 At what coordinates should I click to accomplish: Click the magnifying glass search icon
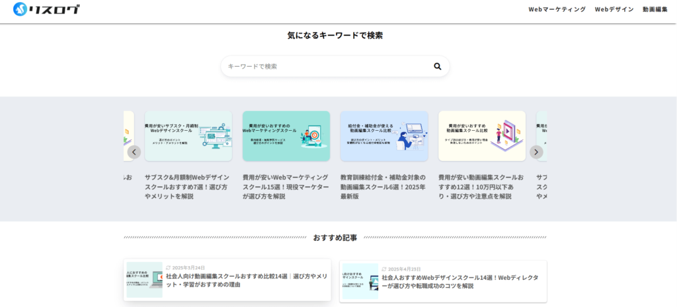(437, 66)
